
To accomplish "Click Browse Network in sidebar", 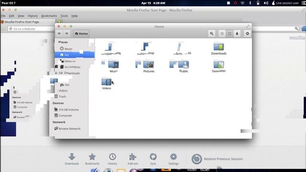I will tap(67, 129).
